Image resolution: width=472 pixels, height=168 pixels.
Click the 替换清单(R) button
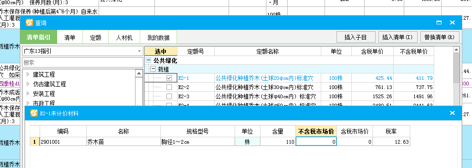(439, 38)
